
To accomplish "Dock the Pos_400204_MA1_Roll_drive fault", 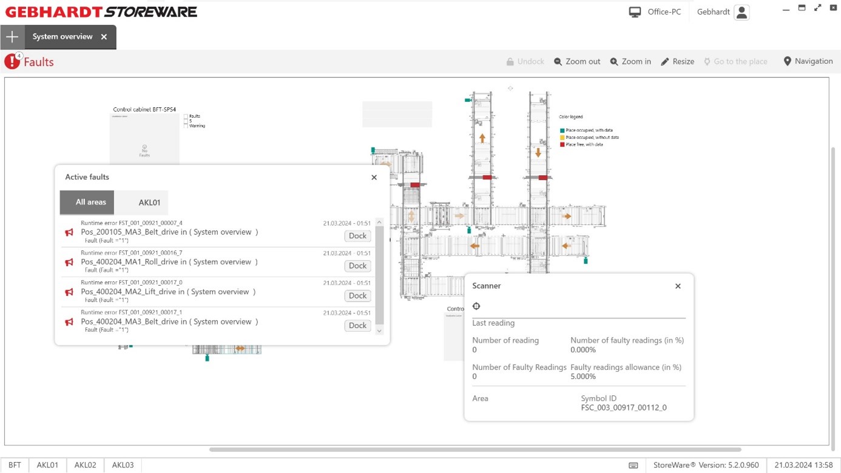I will (357, 266).
